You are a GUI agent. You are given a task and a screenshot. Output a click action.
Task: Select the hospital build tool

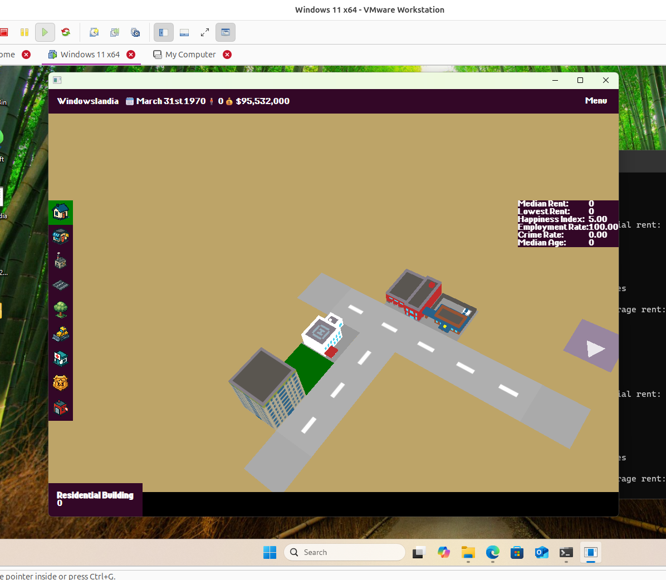point(61,358)
